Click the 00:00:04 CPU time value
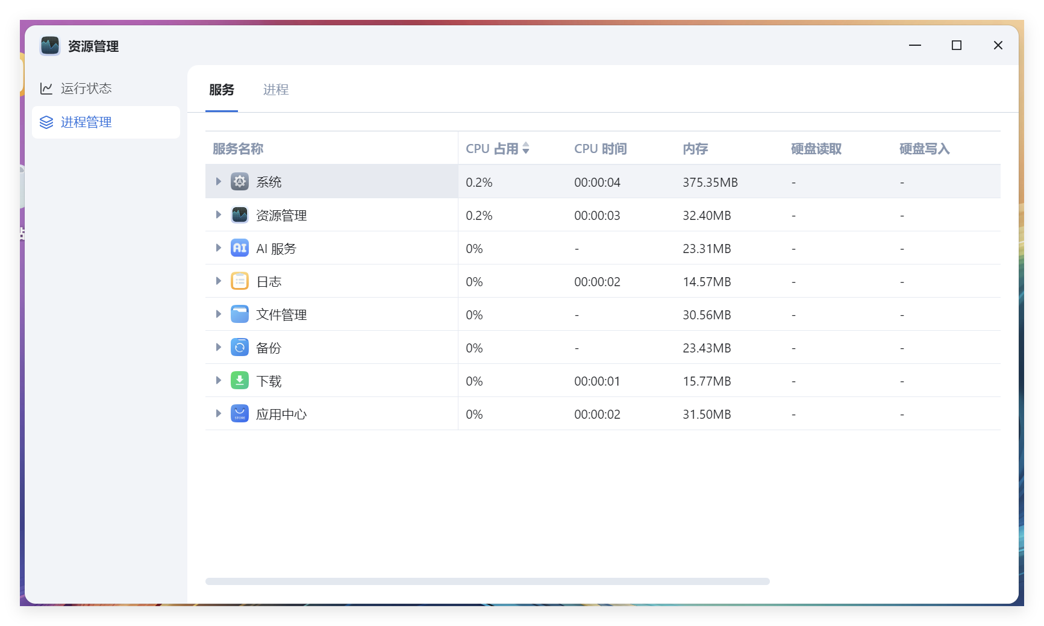 (597, 182)
